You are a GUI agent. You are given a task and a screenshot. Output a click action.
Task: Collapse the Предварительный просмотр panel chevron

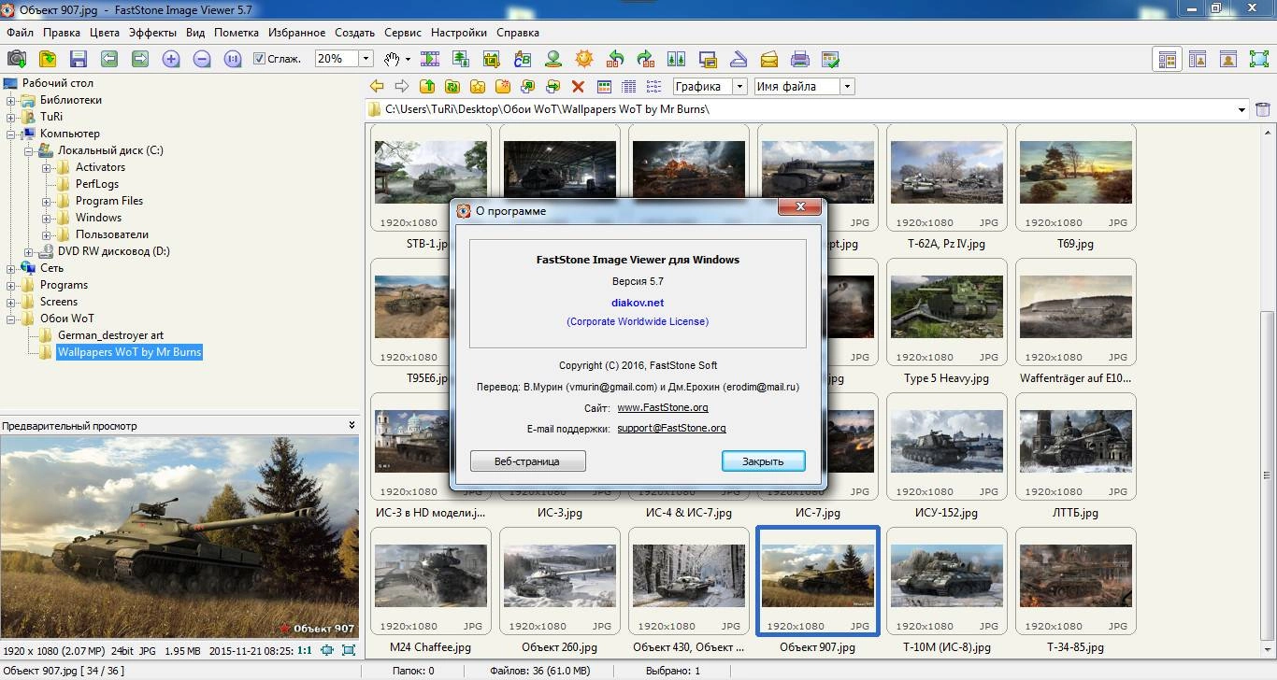(352, 426)
